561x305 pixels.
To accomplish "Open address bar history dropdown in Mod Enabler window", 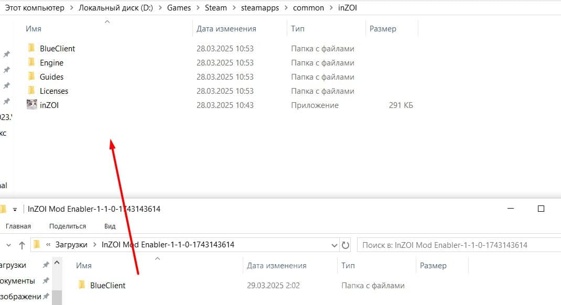I will pos(334,245).
